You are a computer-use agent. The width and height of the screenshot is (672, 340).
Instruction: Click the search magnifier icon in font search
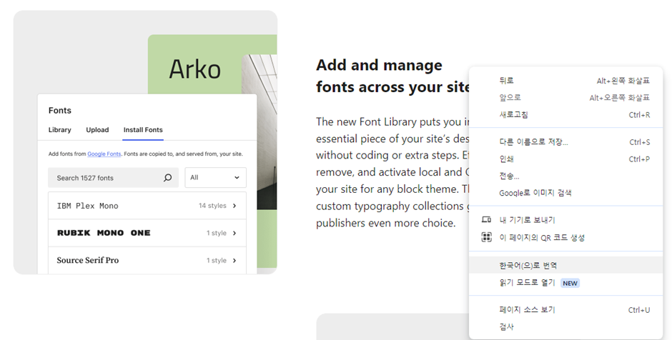168,178
